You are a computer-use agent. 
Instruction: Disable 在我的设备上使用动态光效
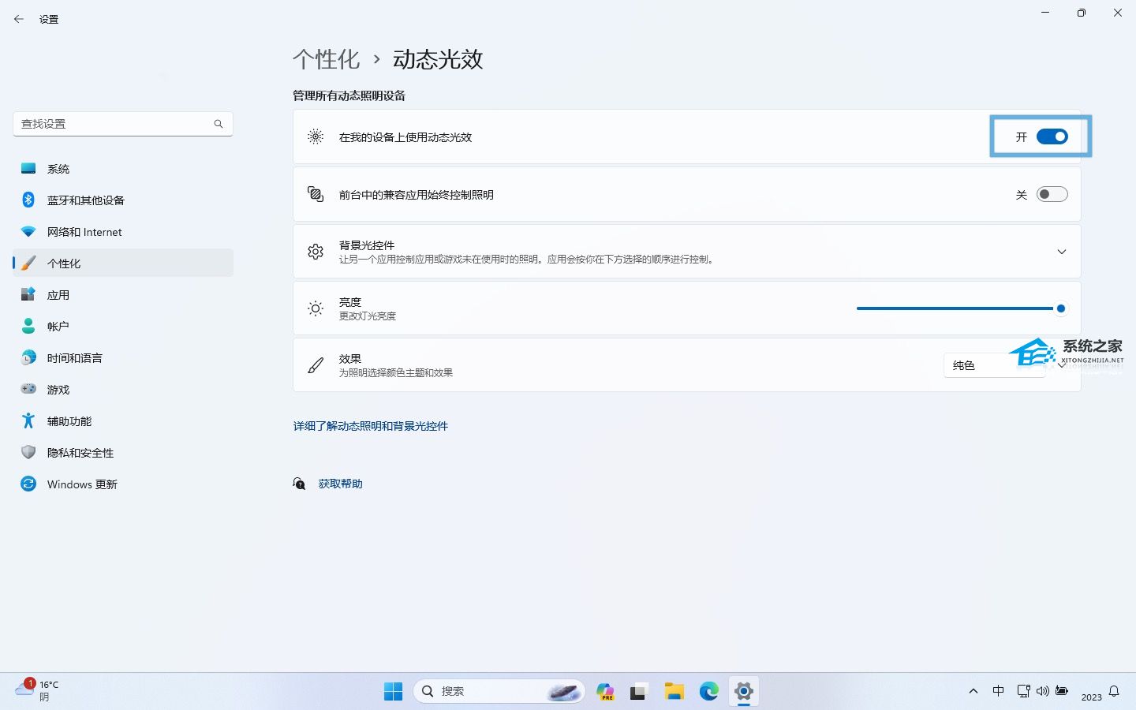click(x=1052, y=136)
